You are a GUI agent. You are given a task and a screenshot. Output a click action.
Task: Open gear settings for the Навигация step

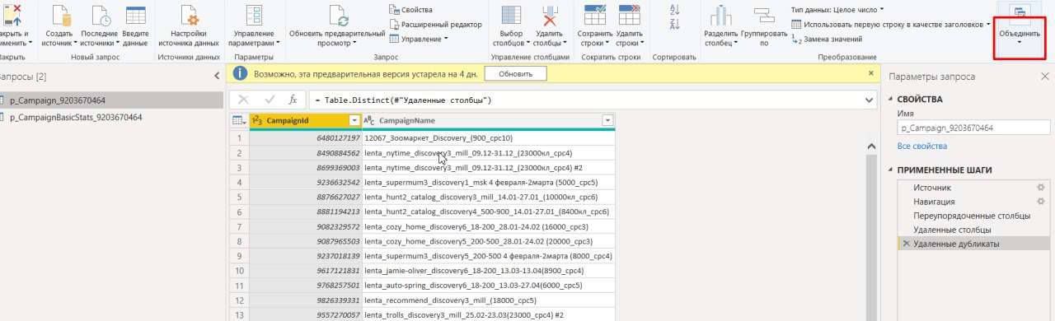(1040, 202)
